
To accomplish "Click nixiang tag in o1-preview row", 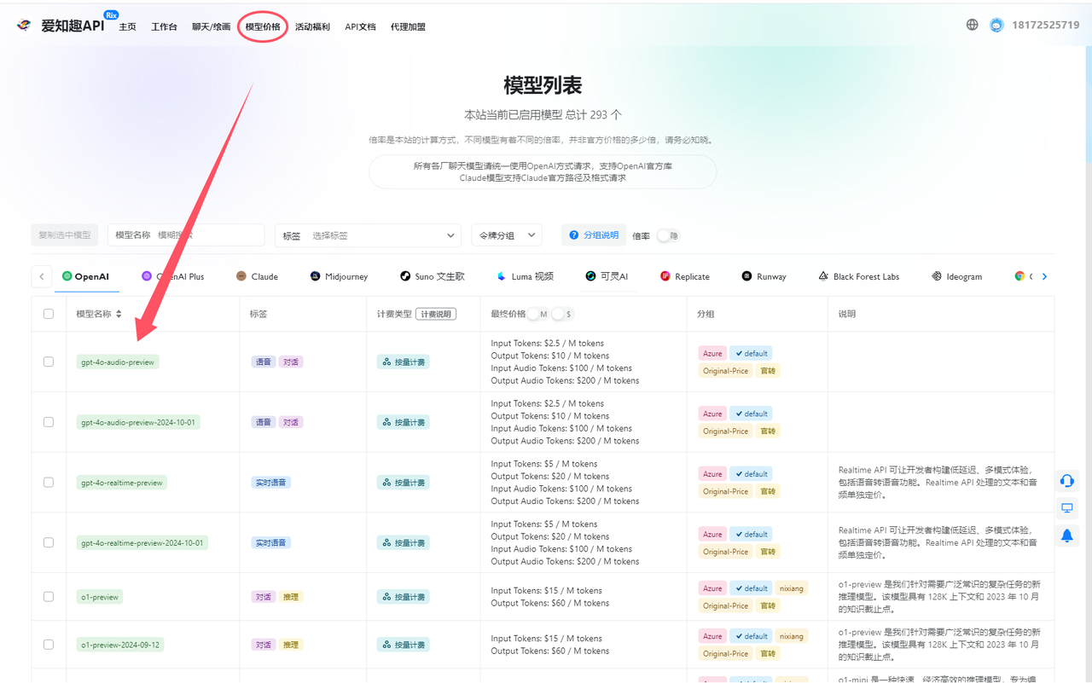I will (x=792, y=588).
